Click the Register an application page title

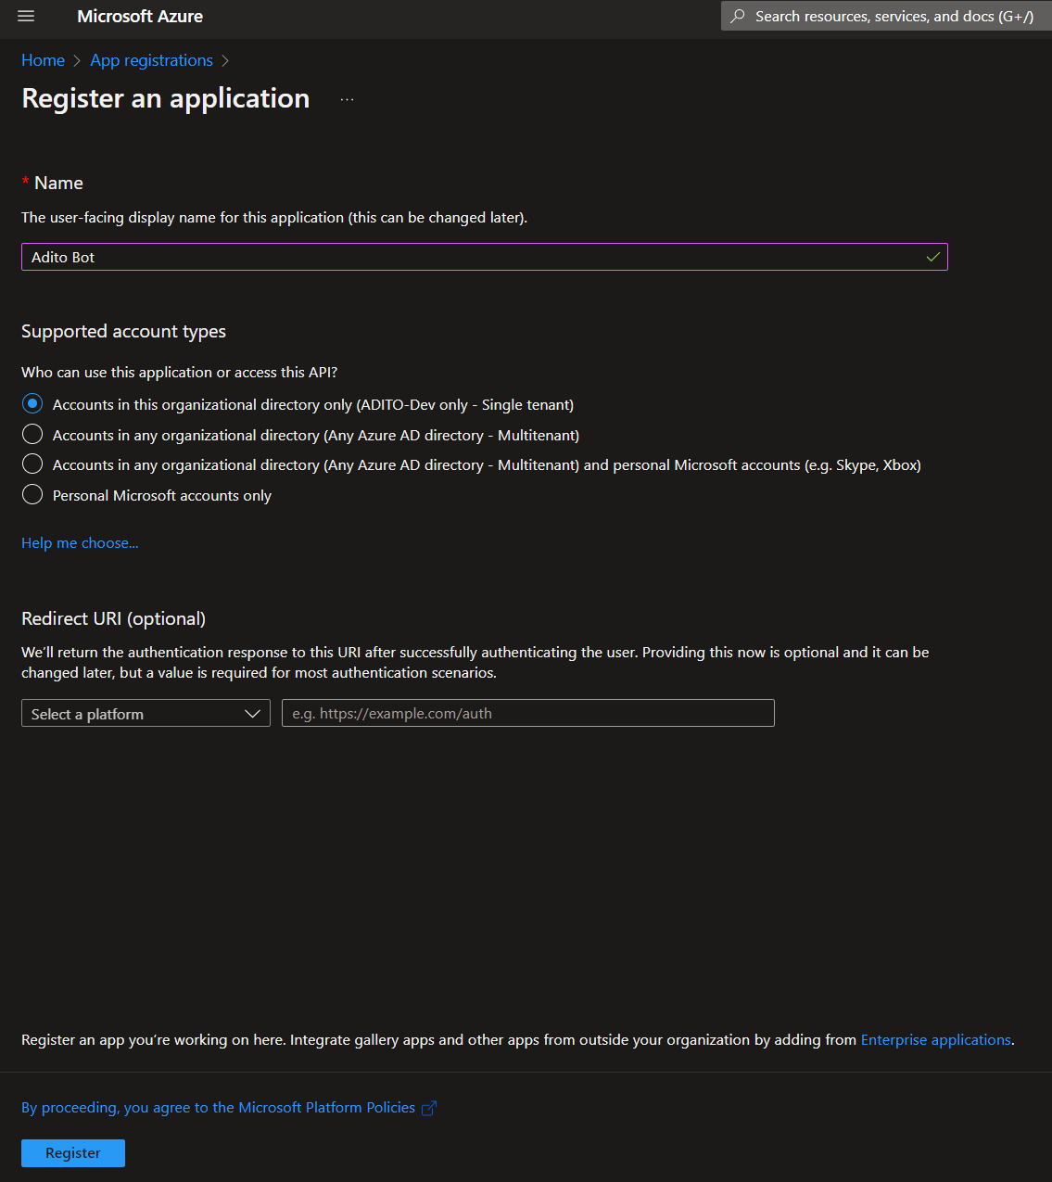pyautogui.click(x=166, y=98)
